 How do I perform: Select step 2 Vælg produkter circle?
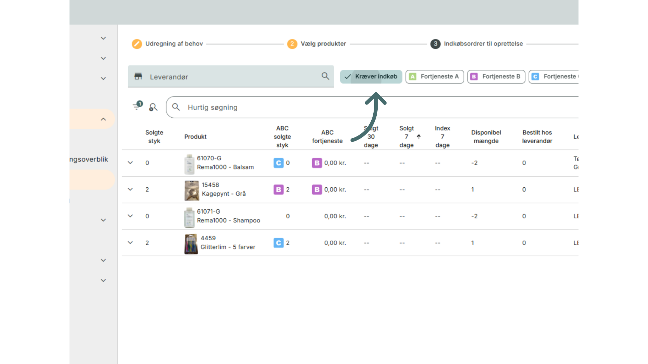click(x=292, y=44)
